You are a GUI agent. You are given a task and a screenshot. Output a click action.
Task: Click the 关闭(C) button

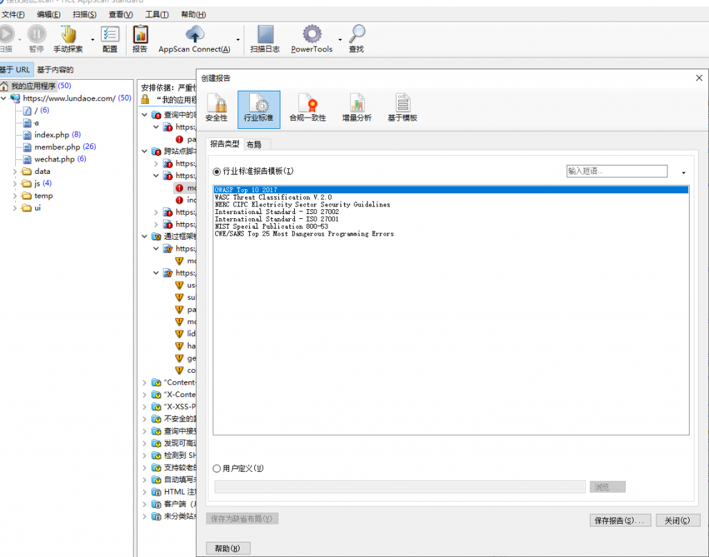coord(678,520)
